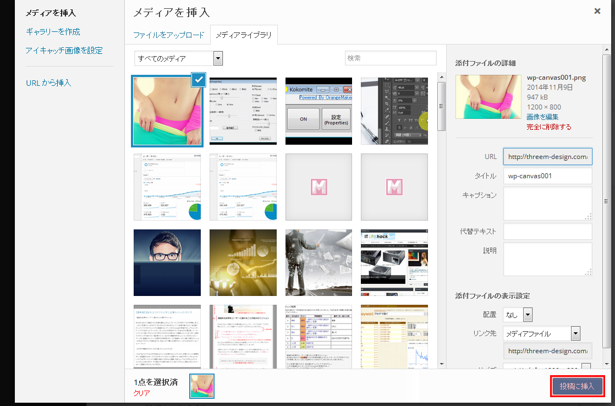Open アイキャッチ画像を設定 in sidebar
The width and height of the screenshot is (615, 406).
(x=64, y=50)
